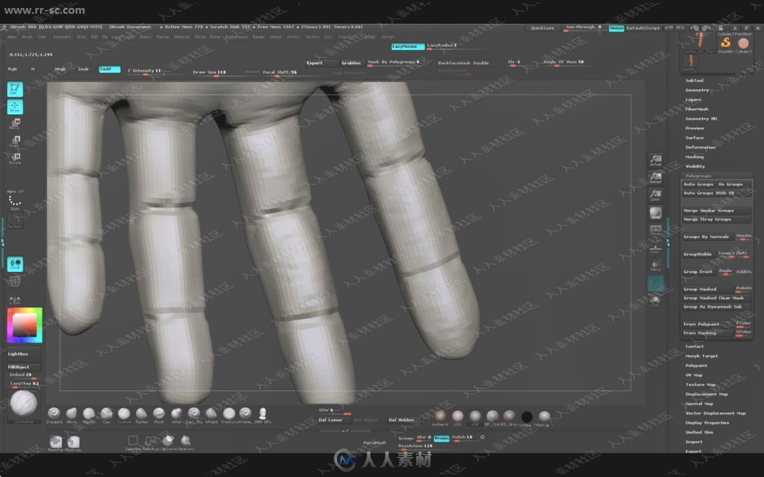Click the QuickSave button
The width and height of the screenshot is (764, 477).
click(542, 28)
